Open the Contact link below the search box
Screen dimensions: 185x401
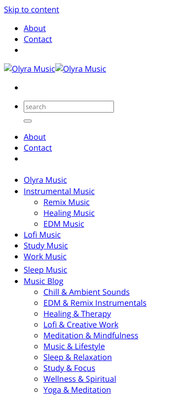tap(38, 148)
